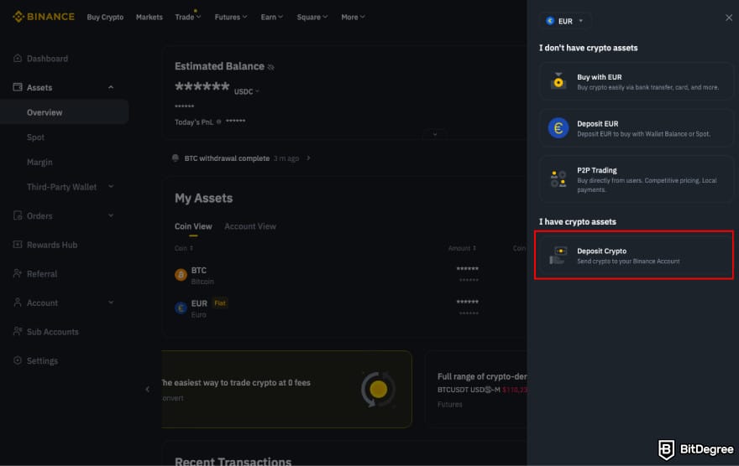Click the Referral label
Screen dimensions: 739x466
42,274
